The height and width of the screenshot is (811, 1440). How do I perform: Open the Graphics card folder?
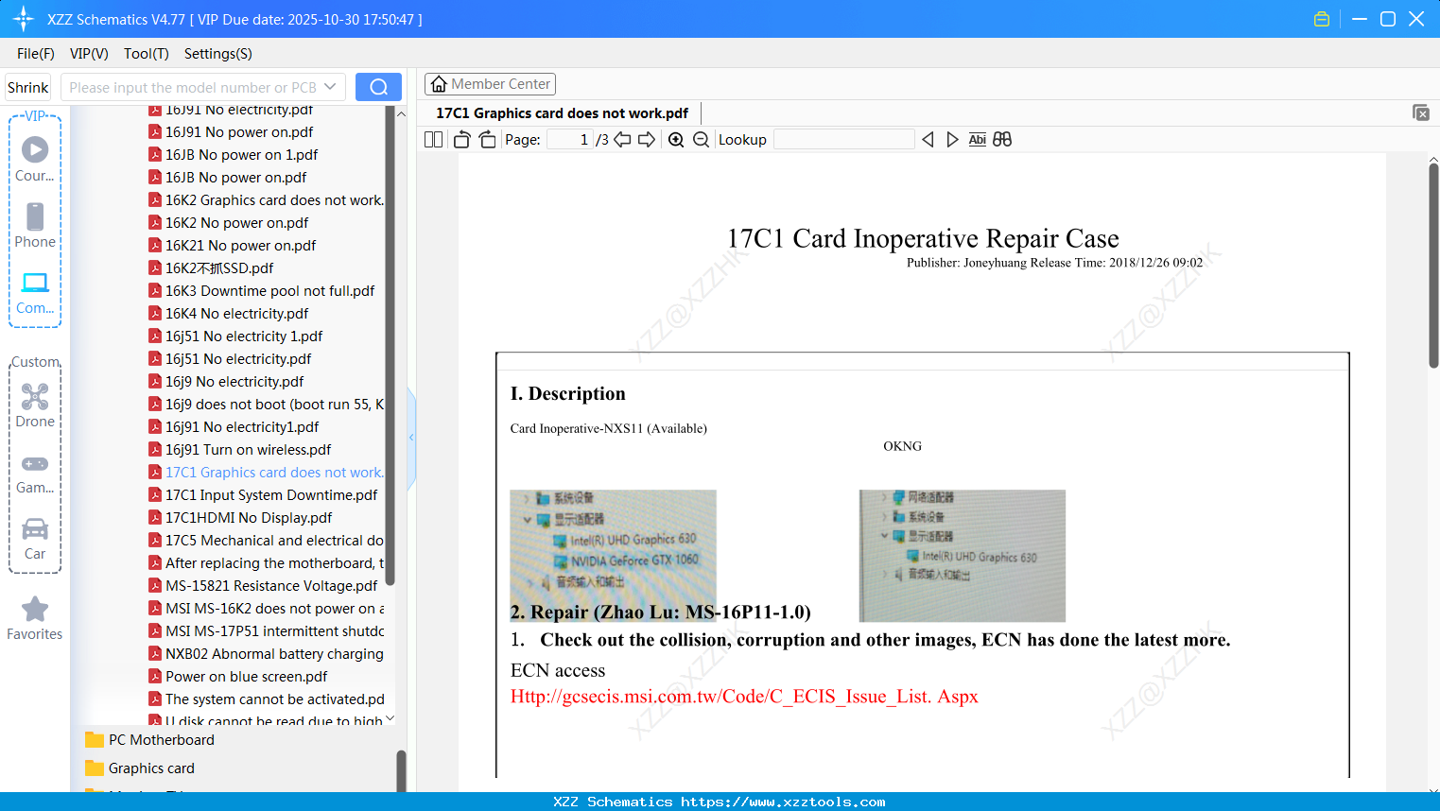pos(151,768)
